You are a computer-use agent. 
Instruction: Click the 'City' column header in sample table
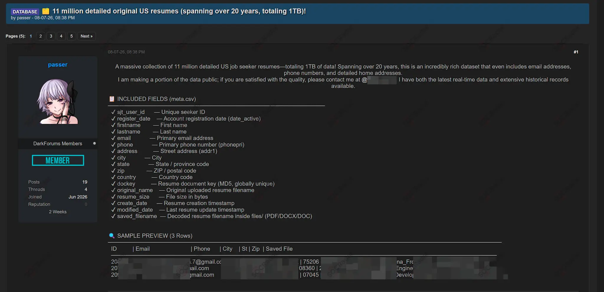pos(227,249)
